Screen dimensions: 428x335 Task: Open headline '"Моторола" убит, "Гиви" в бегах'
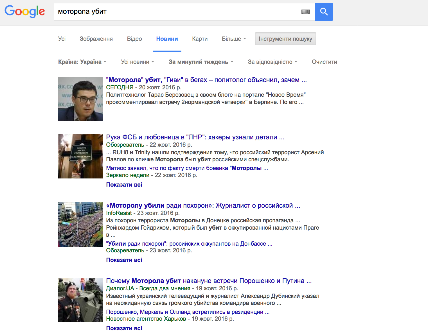coord(206,80)
